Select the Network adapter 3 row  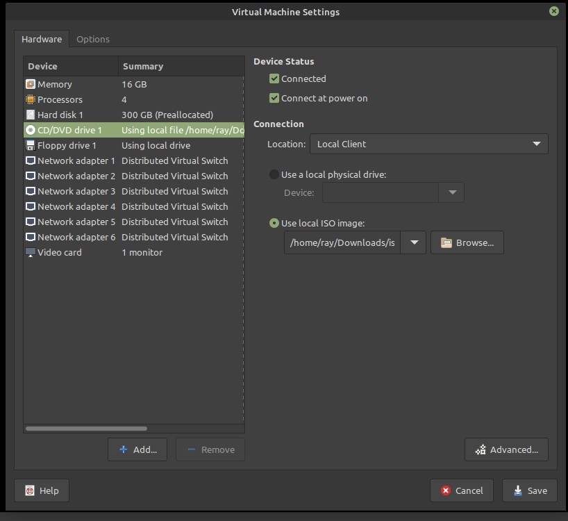click(134, 191)
